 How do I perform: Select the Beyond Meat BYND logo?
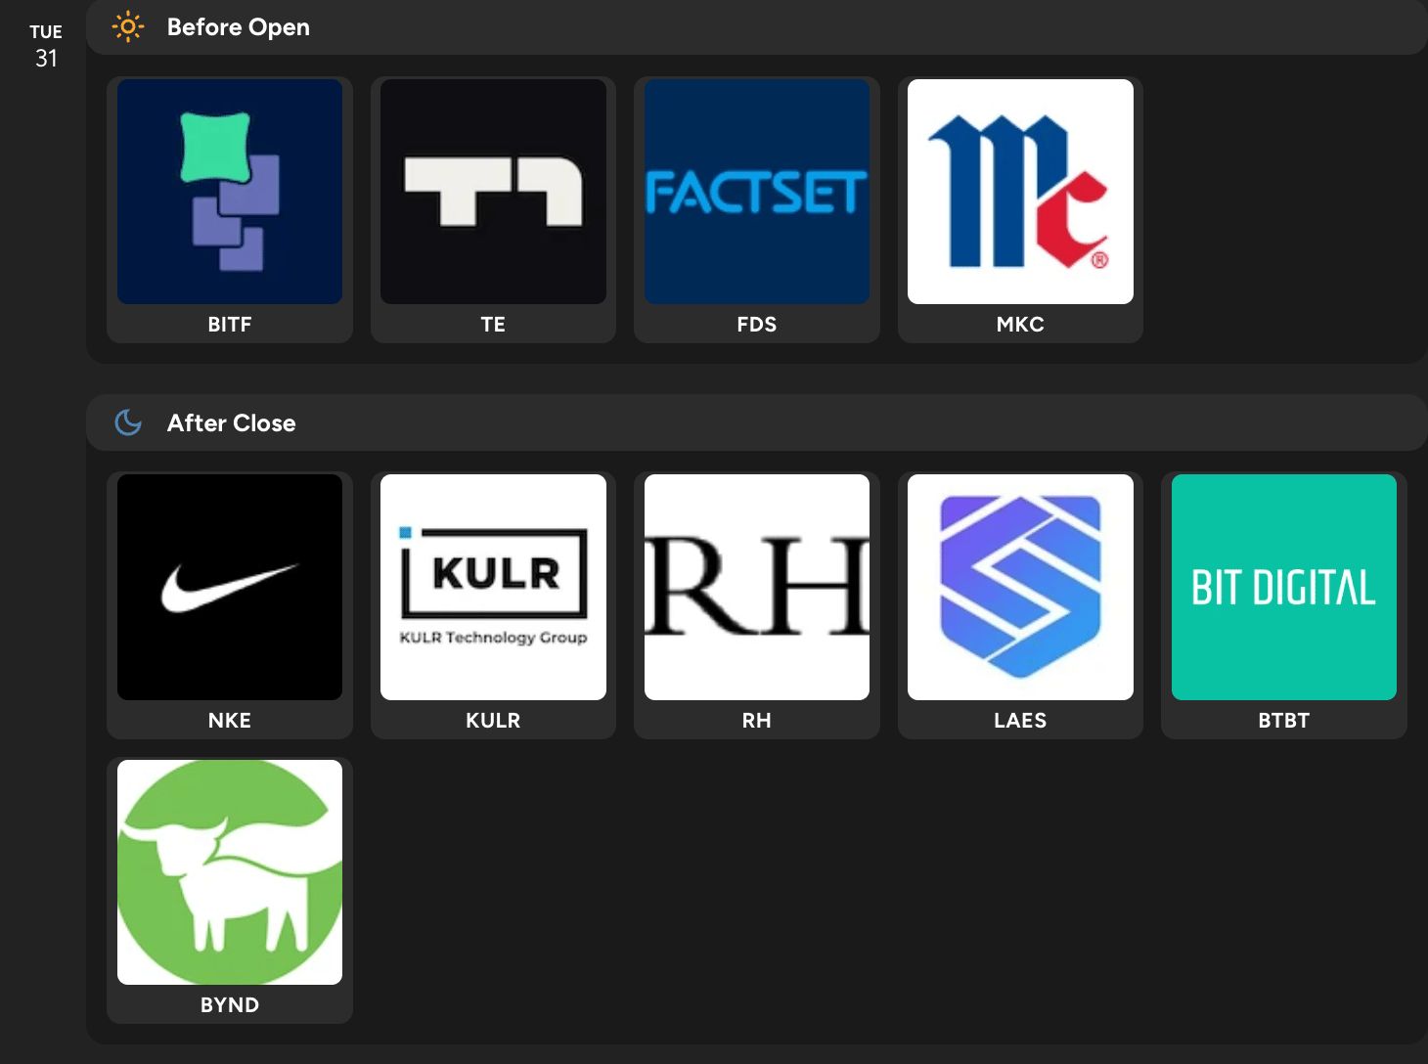point(230,872)
